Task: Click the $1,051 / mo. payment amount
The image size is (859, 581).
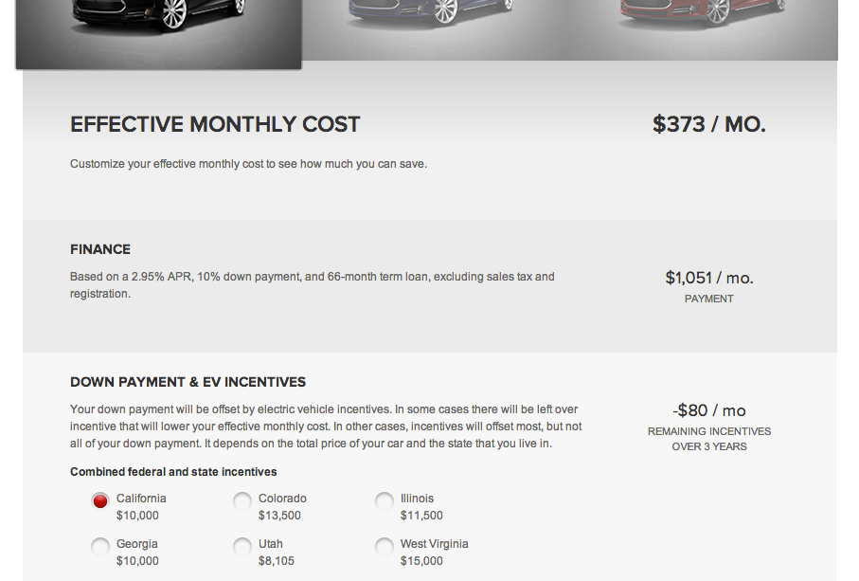Action: click(x=708, y=278)
